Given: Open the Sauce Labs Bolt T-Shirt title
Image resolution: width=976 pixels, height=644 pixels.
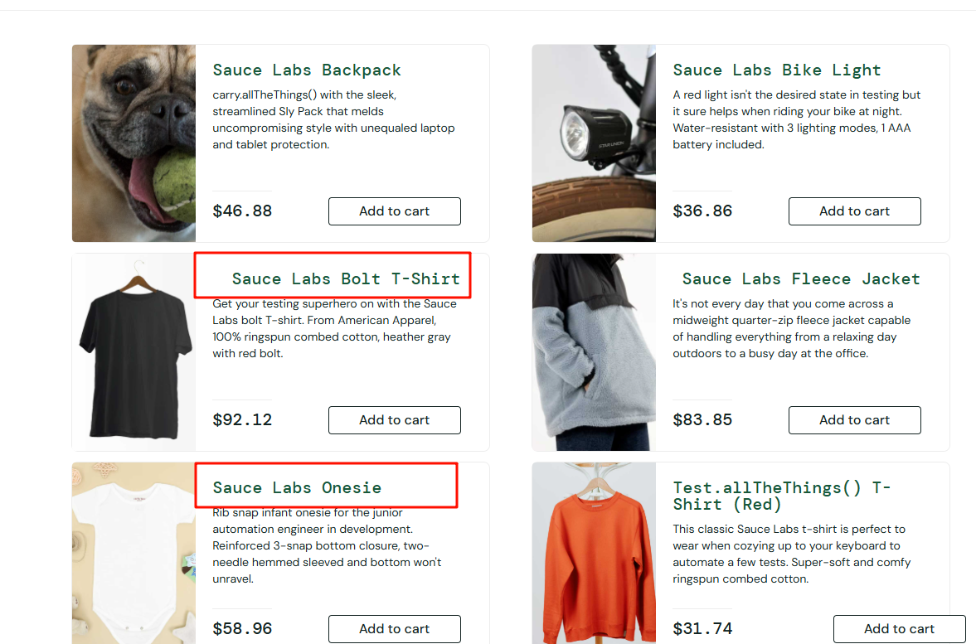Looking at the screenshot, I should [x=346, y=279].
